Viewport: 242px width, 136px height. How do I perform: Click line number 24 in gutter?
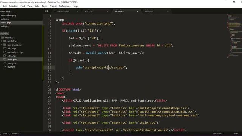50,101
